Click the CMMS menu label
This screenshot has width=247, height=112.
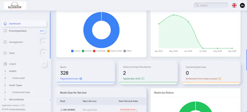tap(12, 64)
